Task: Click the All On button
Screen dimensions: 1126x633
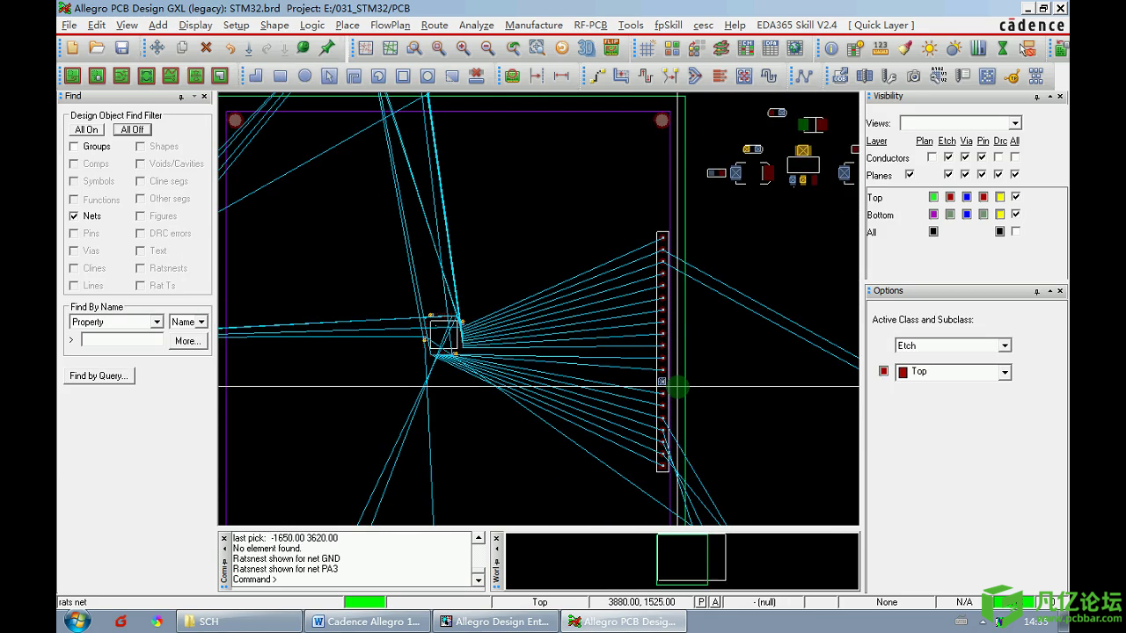Action: [x=86, y=129]
